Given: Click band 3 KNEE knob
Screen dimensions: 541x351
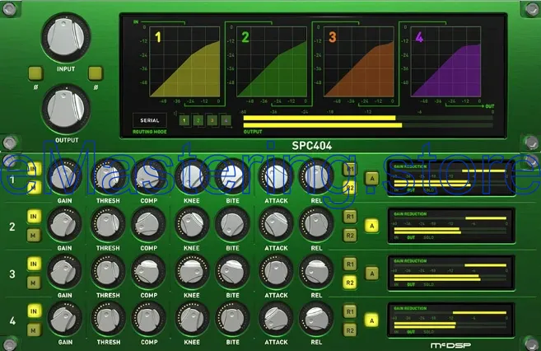Looking at the screenshot, I should (192, 272).
